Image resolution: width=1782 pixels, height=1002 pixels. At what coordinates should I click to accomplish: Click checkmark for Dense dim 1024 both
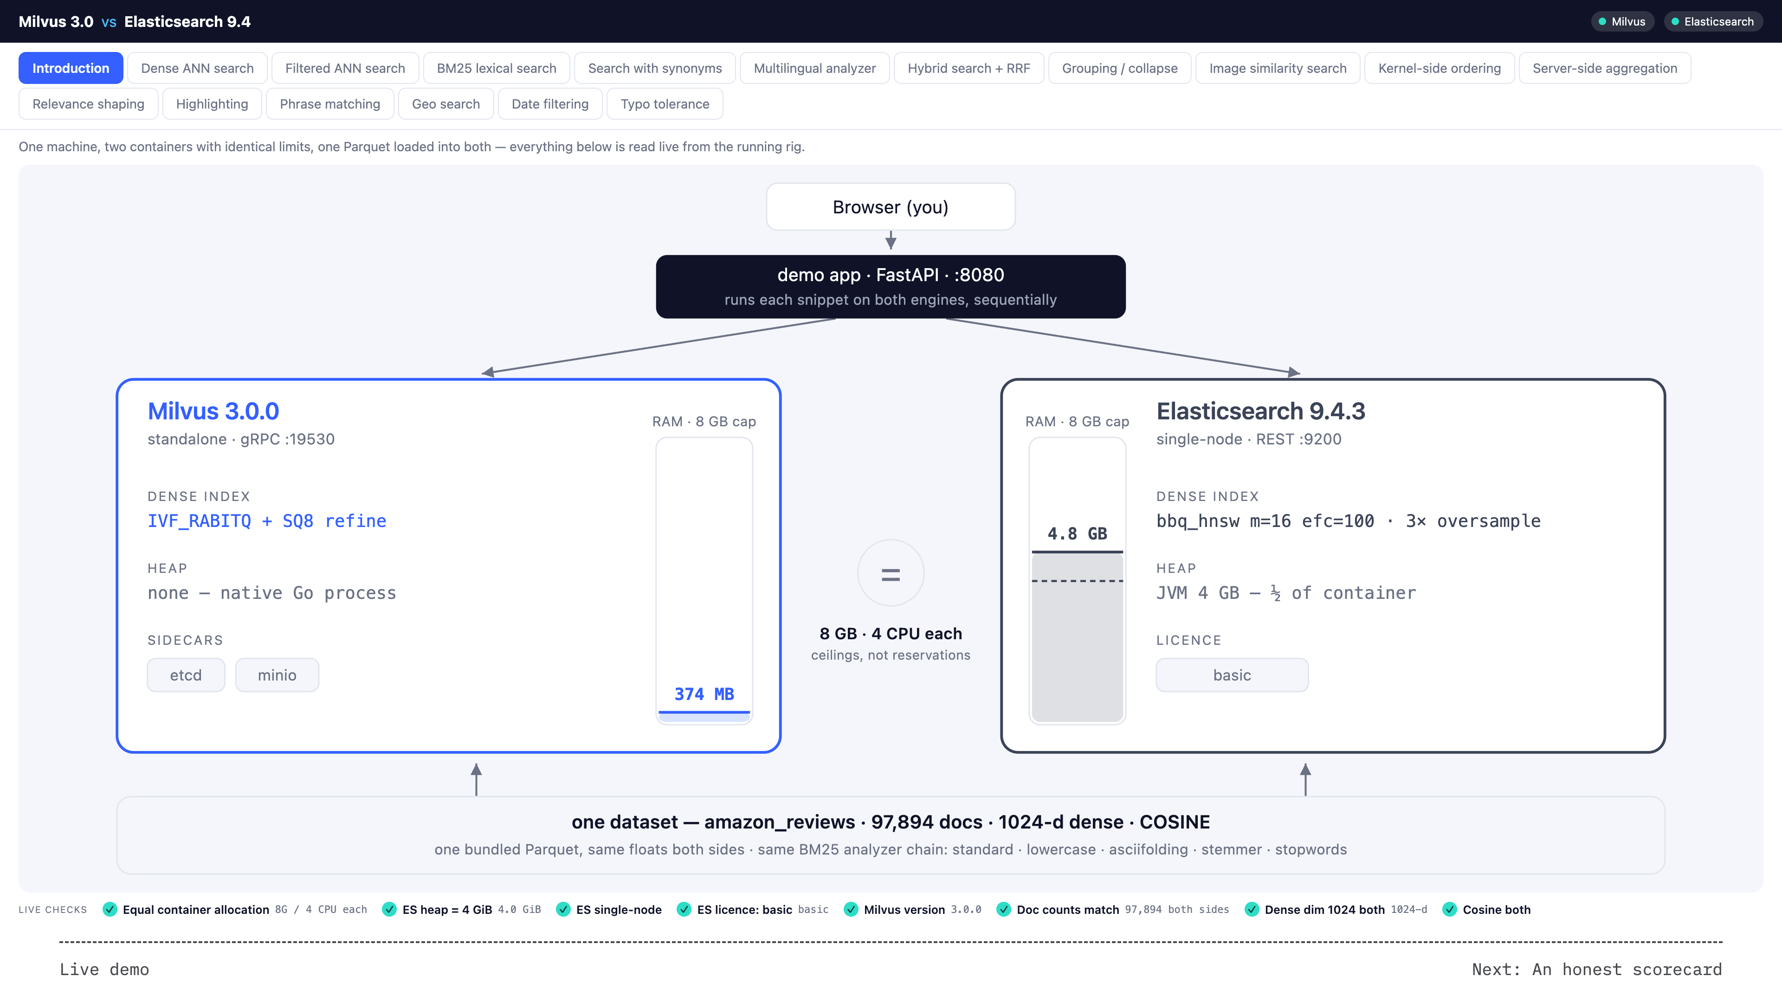click(1252, 909)
